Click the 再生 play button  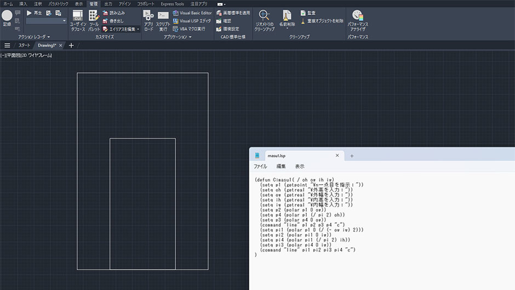pyautogui.click(x=34, y=13)
